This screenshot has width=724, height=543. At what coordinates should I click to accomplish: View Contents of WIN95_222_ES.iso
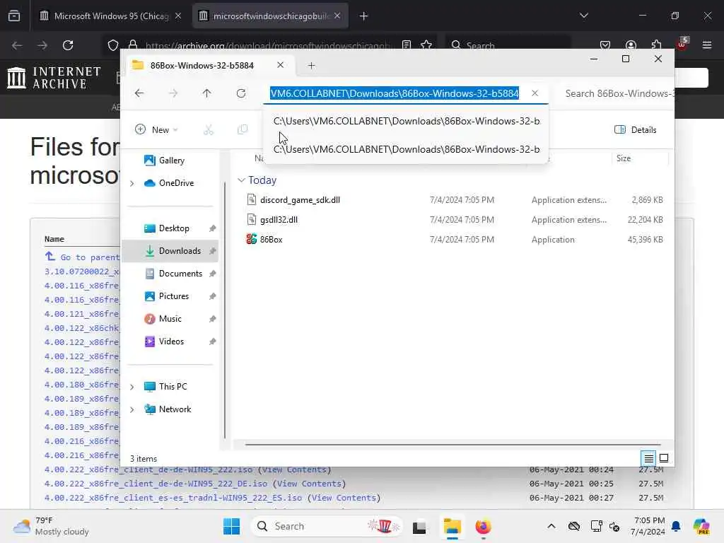[344, 498]
